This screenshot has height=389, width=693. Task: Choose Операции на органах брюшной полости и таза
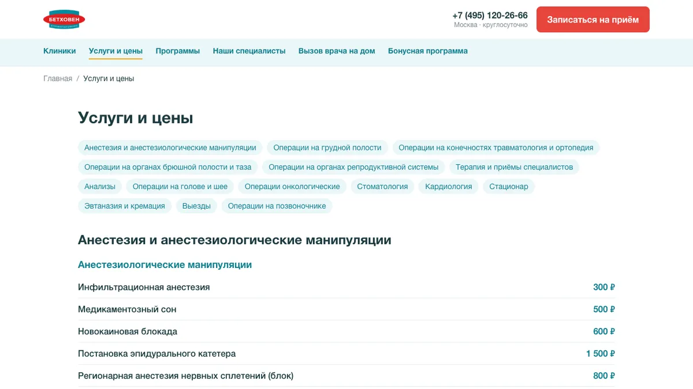point(168,167)
